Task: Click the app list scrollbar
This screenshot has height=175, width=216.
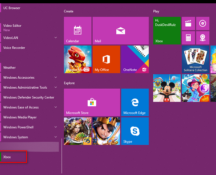Action: coord(62,156)
